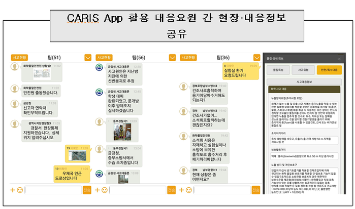Image resolution: width=355 pixels, height=209 pixels.
Task: Open aerial map photo in yellow bubble
Action: [77, 156]
